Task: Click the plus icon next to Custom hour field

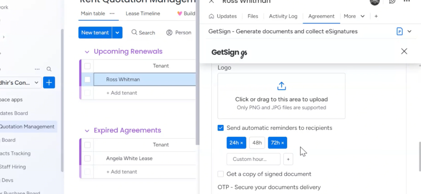Action: click(288, 159)
